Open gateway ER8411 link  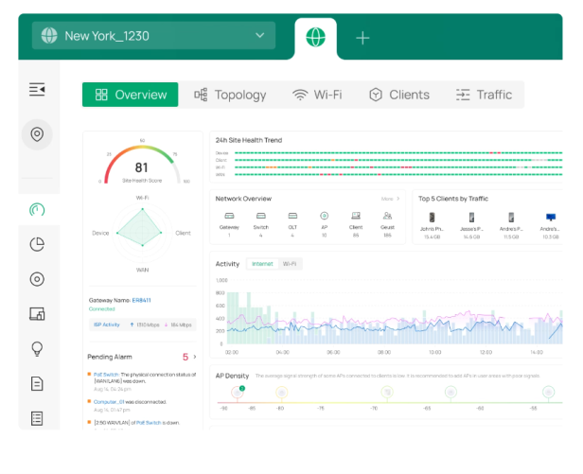tap(142, 300)
